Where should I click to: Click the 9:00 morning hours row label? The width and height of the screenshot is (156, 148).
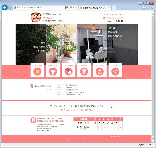point(83,123)
